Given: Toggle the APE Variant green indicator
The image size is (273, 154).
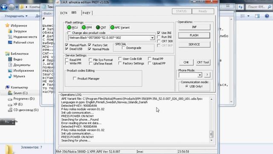Looking at the screenshot, I should [x=112, y=27].
